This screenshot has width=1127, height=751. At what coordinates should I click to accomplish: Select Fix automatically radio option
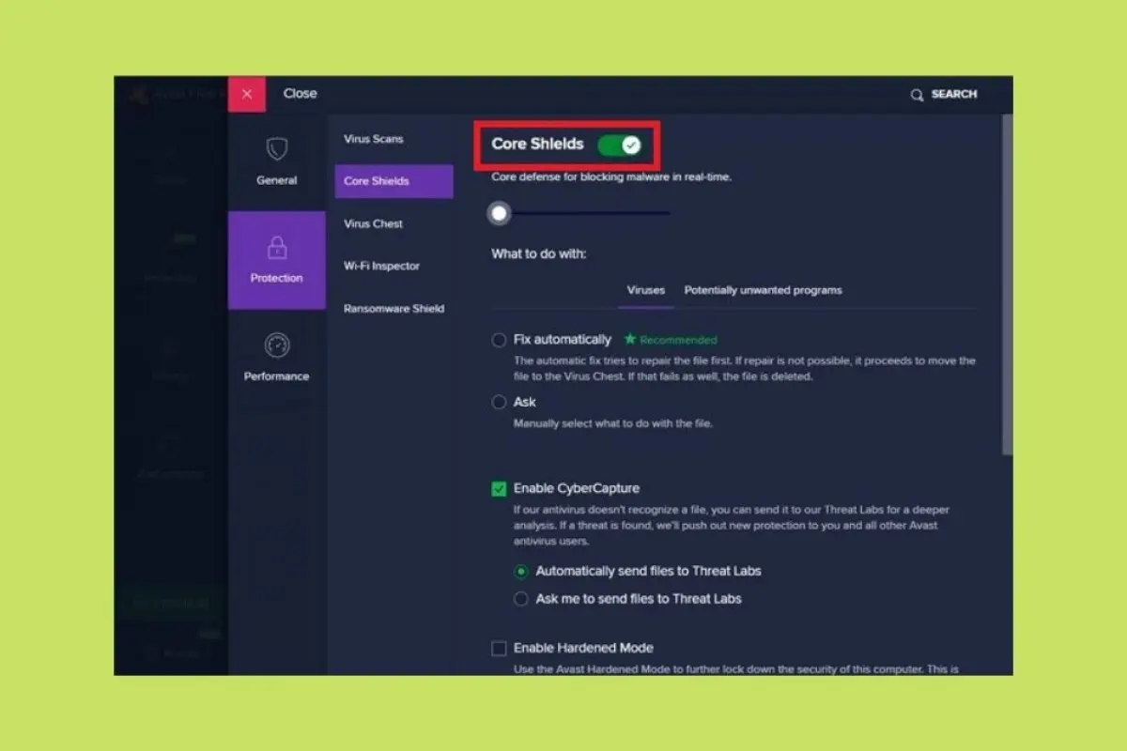(x=499, y=340)
